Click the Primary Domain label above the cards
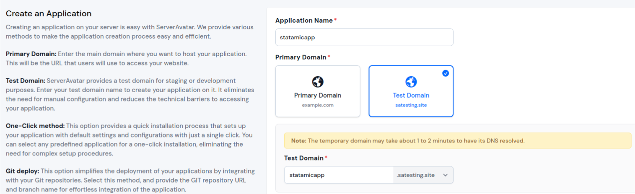The width and height of the screenshot is (635, 194). [301, 57]
